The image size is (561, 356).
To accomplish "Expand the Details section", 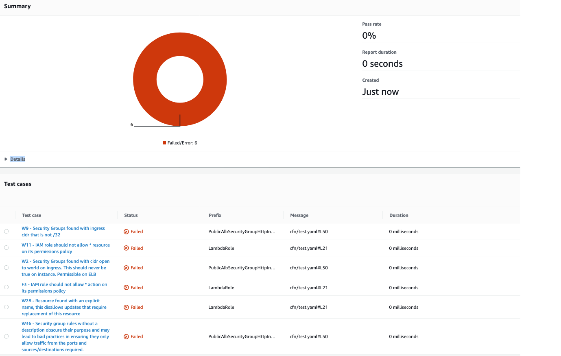I will coord(17,159).
